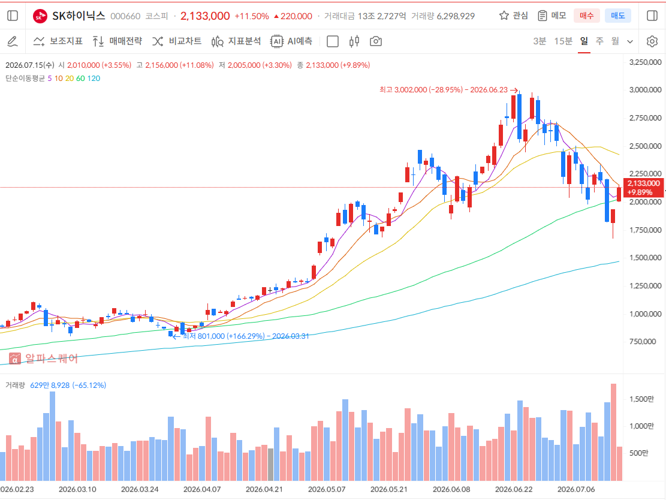The height and width of the screenshot is (500, 666).
Task: Open chart settings gear
Action: tap(652, 41)
